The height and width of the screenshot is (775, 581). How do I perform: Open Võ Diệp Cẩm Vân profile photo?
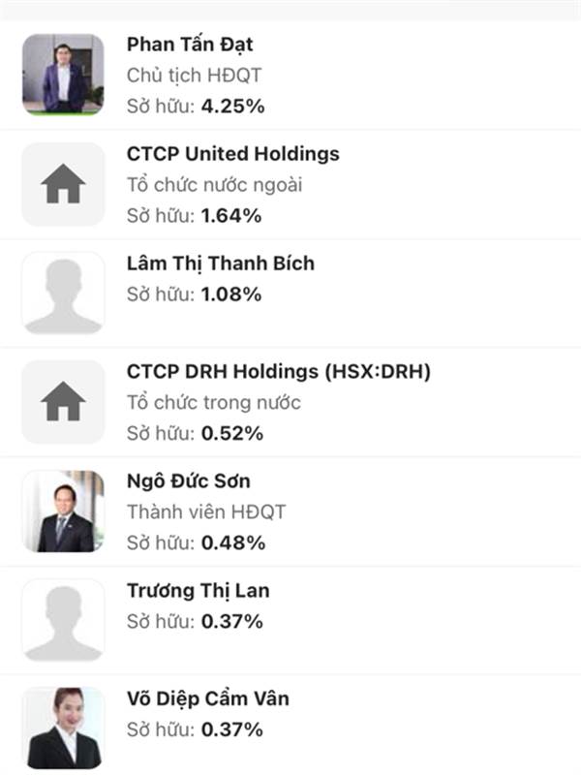(63, 728)
